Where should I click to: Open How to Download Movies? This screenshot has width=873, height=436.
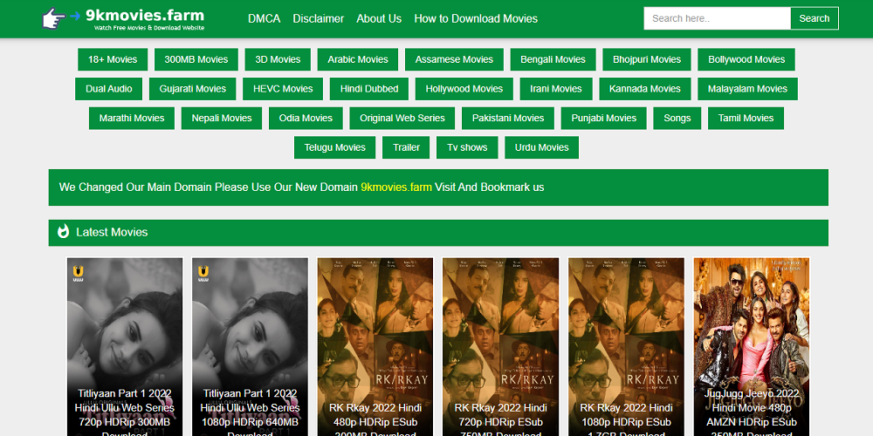click(476, 18)
